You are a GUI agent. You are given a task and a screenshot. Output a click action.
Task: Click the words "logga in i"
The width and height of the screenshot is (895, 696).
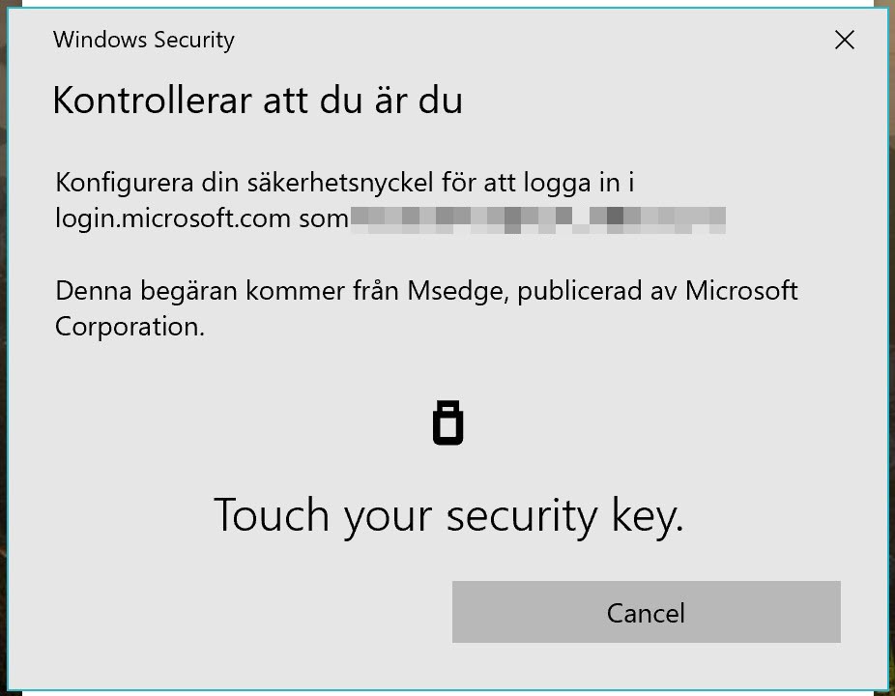tap(588, 182)
